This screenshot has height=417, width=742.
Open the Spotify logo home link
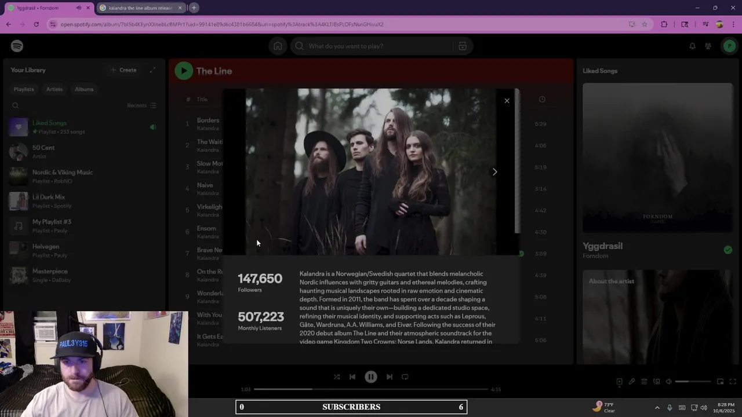point(17,46)
